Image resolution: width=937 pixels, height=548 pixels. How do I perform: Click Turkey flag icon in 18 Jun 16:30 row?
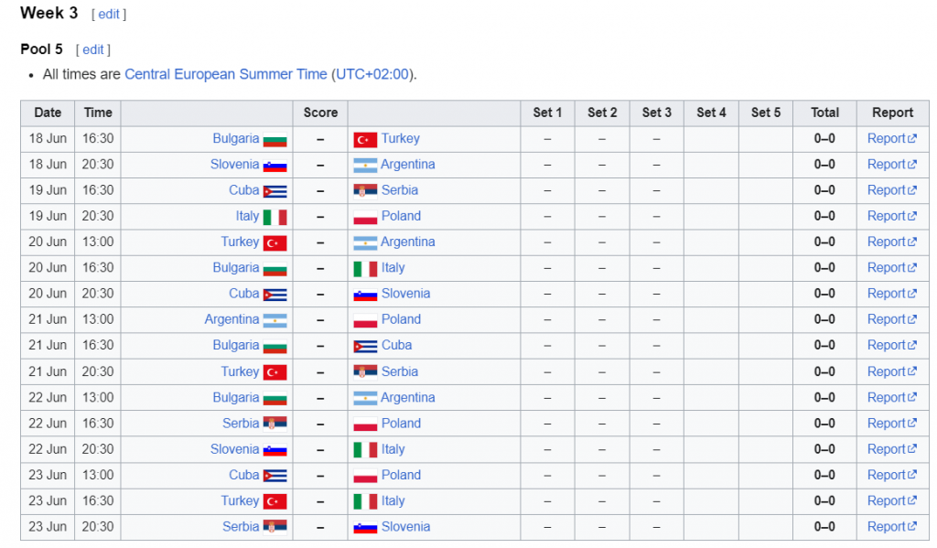[x=365, y=139]
